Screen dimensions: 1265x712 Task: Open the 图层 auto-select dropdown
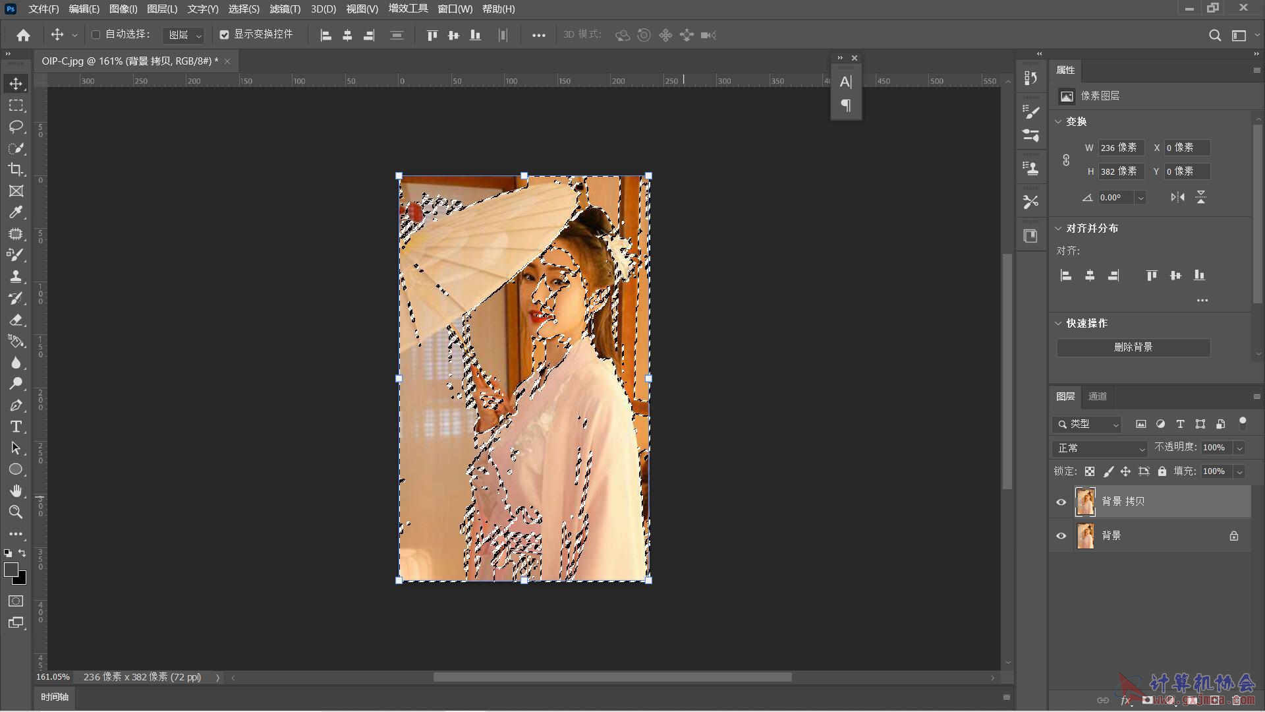[x=183, y=35]
